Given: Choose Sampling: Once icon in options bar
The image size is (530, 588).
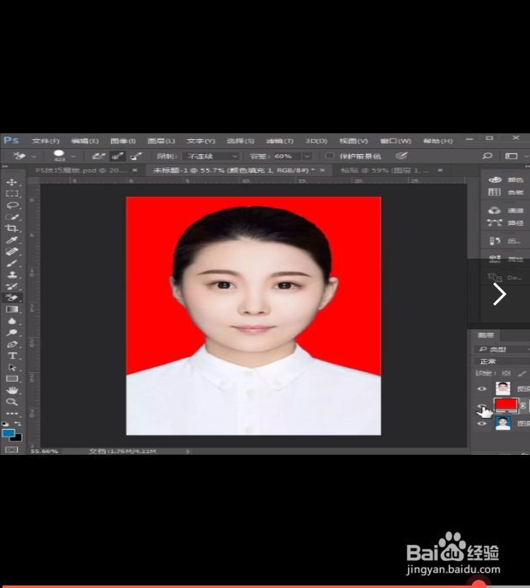Looking at the screenshot, I should (x=117, y=156).
